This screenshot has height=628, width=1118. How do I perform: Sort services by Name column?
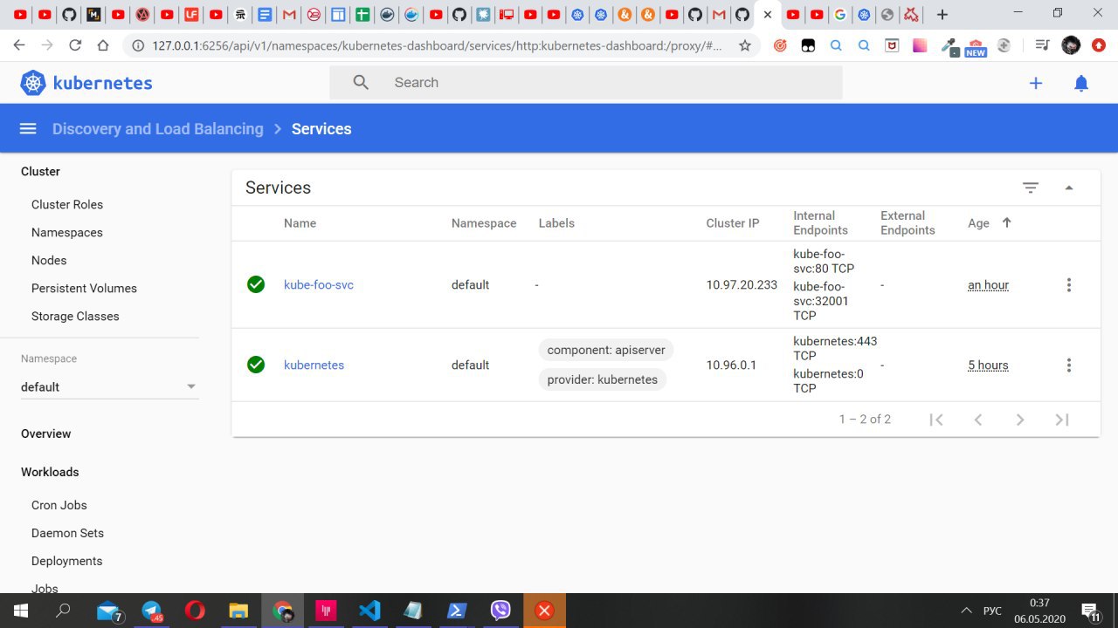pos(300,223)
